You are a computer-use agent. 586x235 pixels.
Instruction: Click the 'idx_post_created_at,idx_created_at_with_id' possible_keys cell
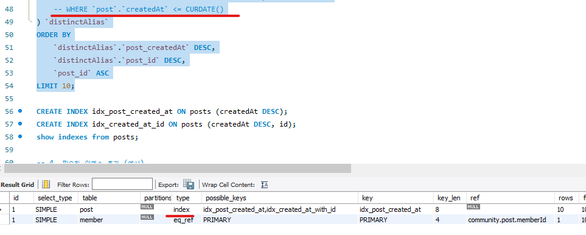[x=280, y=209]
